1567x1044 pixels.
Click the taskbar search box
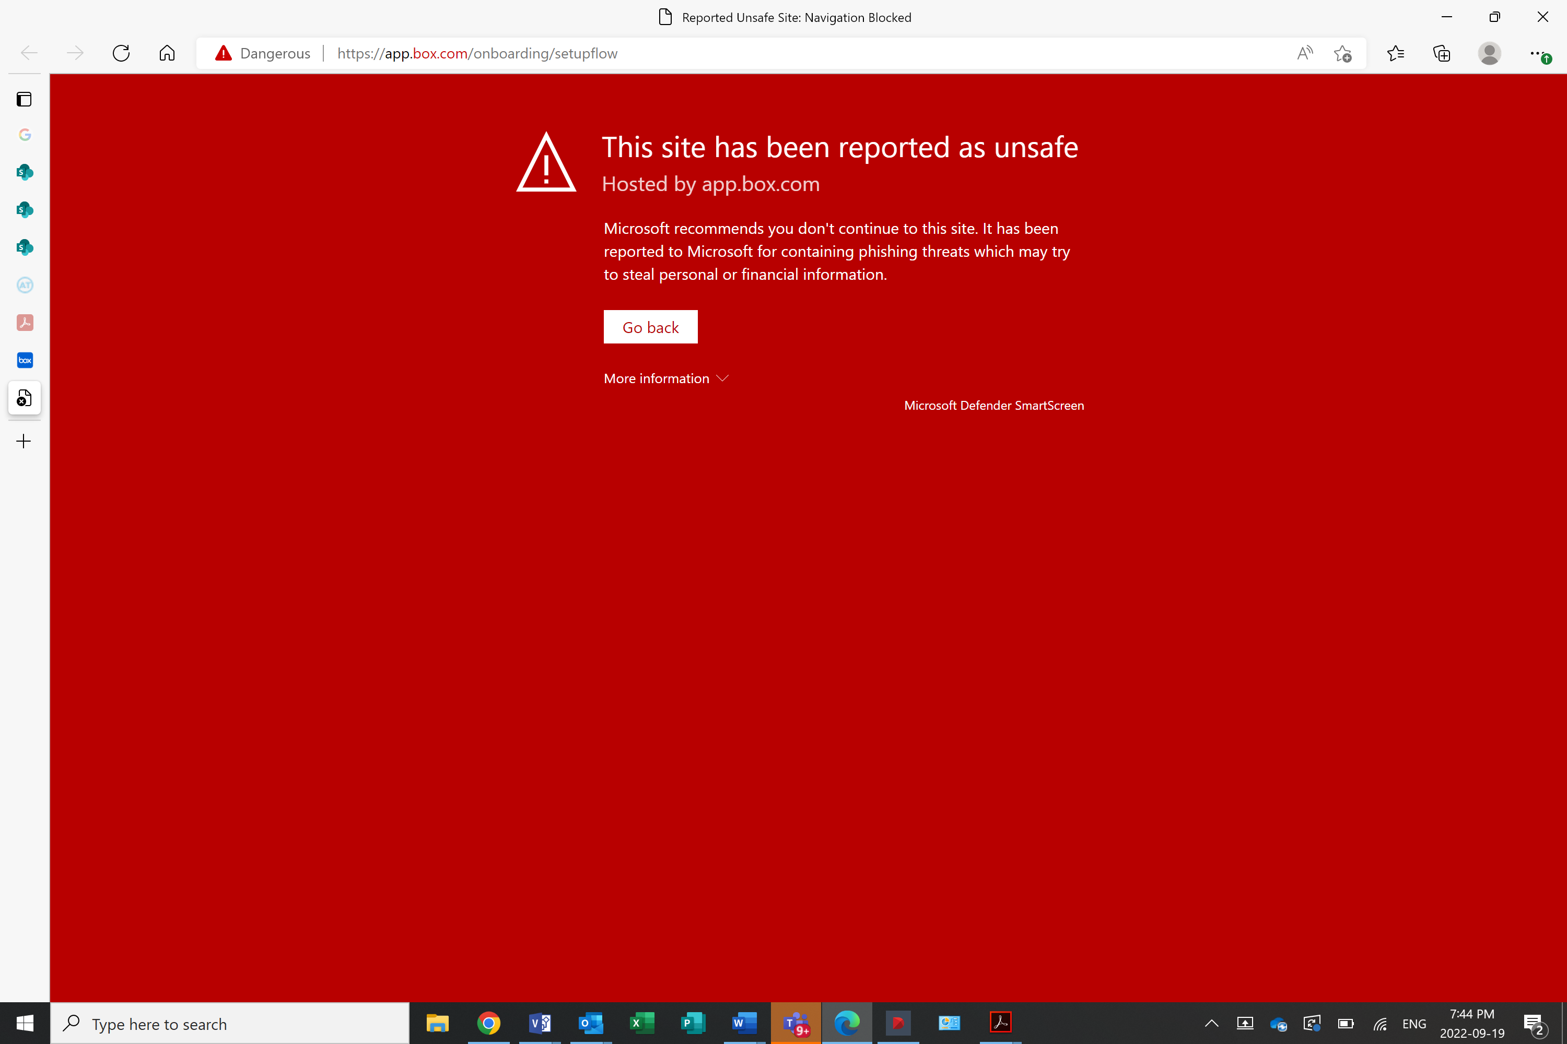point(230,1023)
